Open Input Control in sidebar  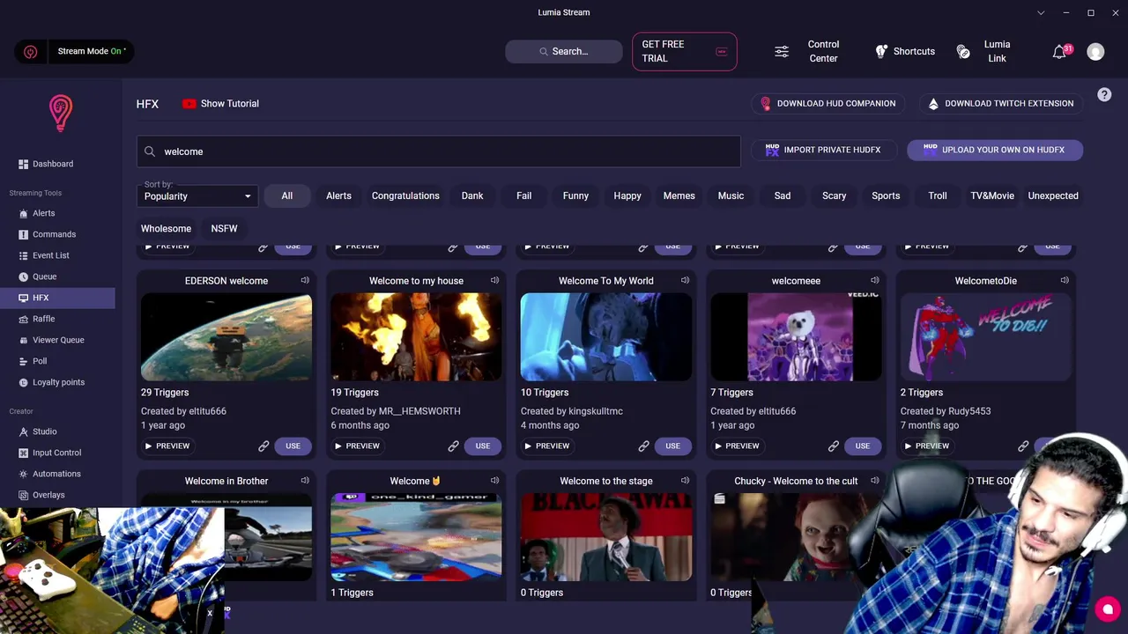pyautogui.click(x=57, y=453)
